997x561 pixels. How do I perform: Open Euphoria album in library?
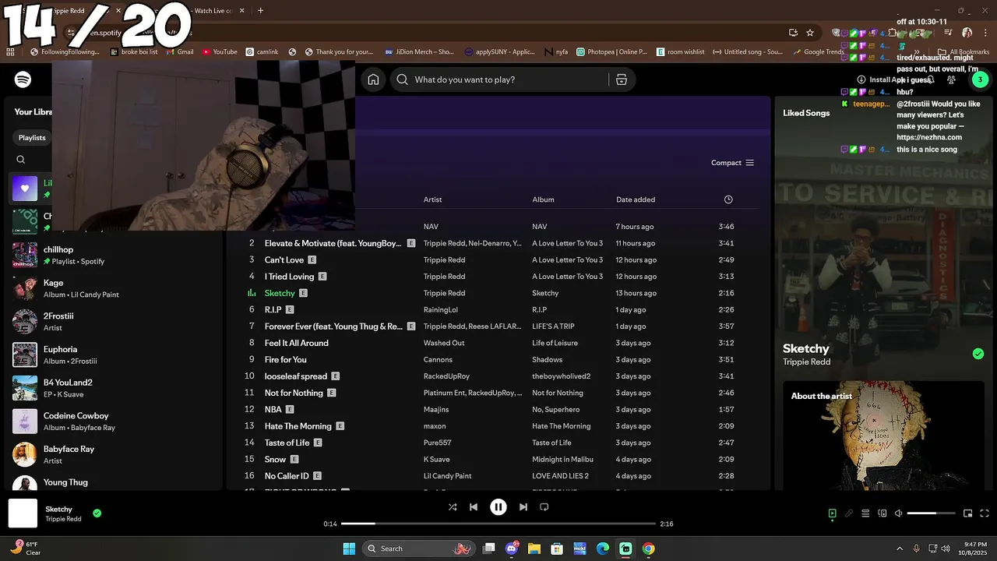coord(113,355)
